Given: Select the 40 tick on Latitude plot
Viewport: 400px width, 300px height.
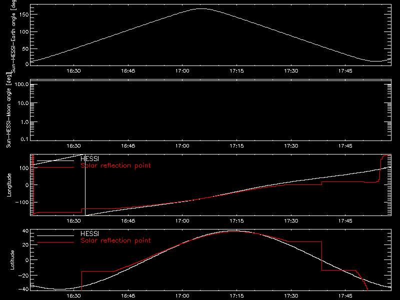Looking at the screenshot, I should point(25,231).
